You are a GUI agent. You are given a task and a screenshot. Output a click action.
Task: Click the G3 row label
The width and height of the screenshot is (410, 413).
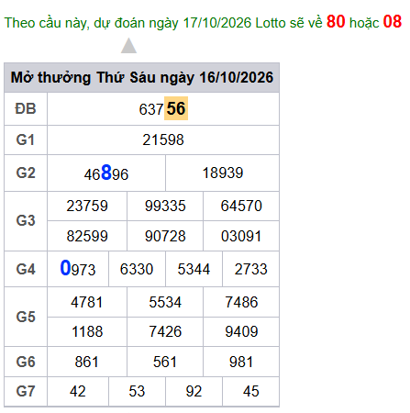point(26,220)
